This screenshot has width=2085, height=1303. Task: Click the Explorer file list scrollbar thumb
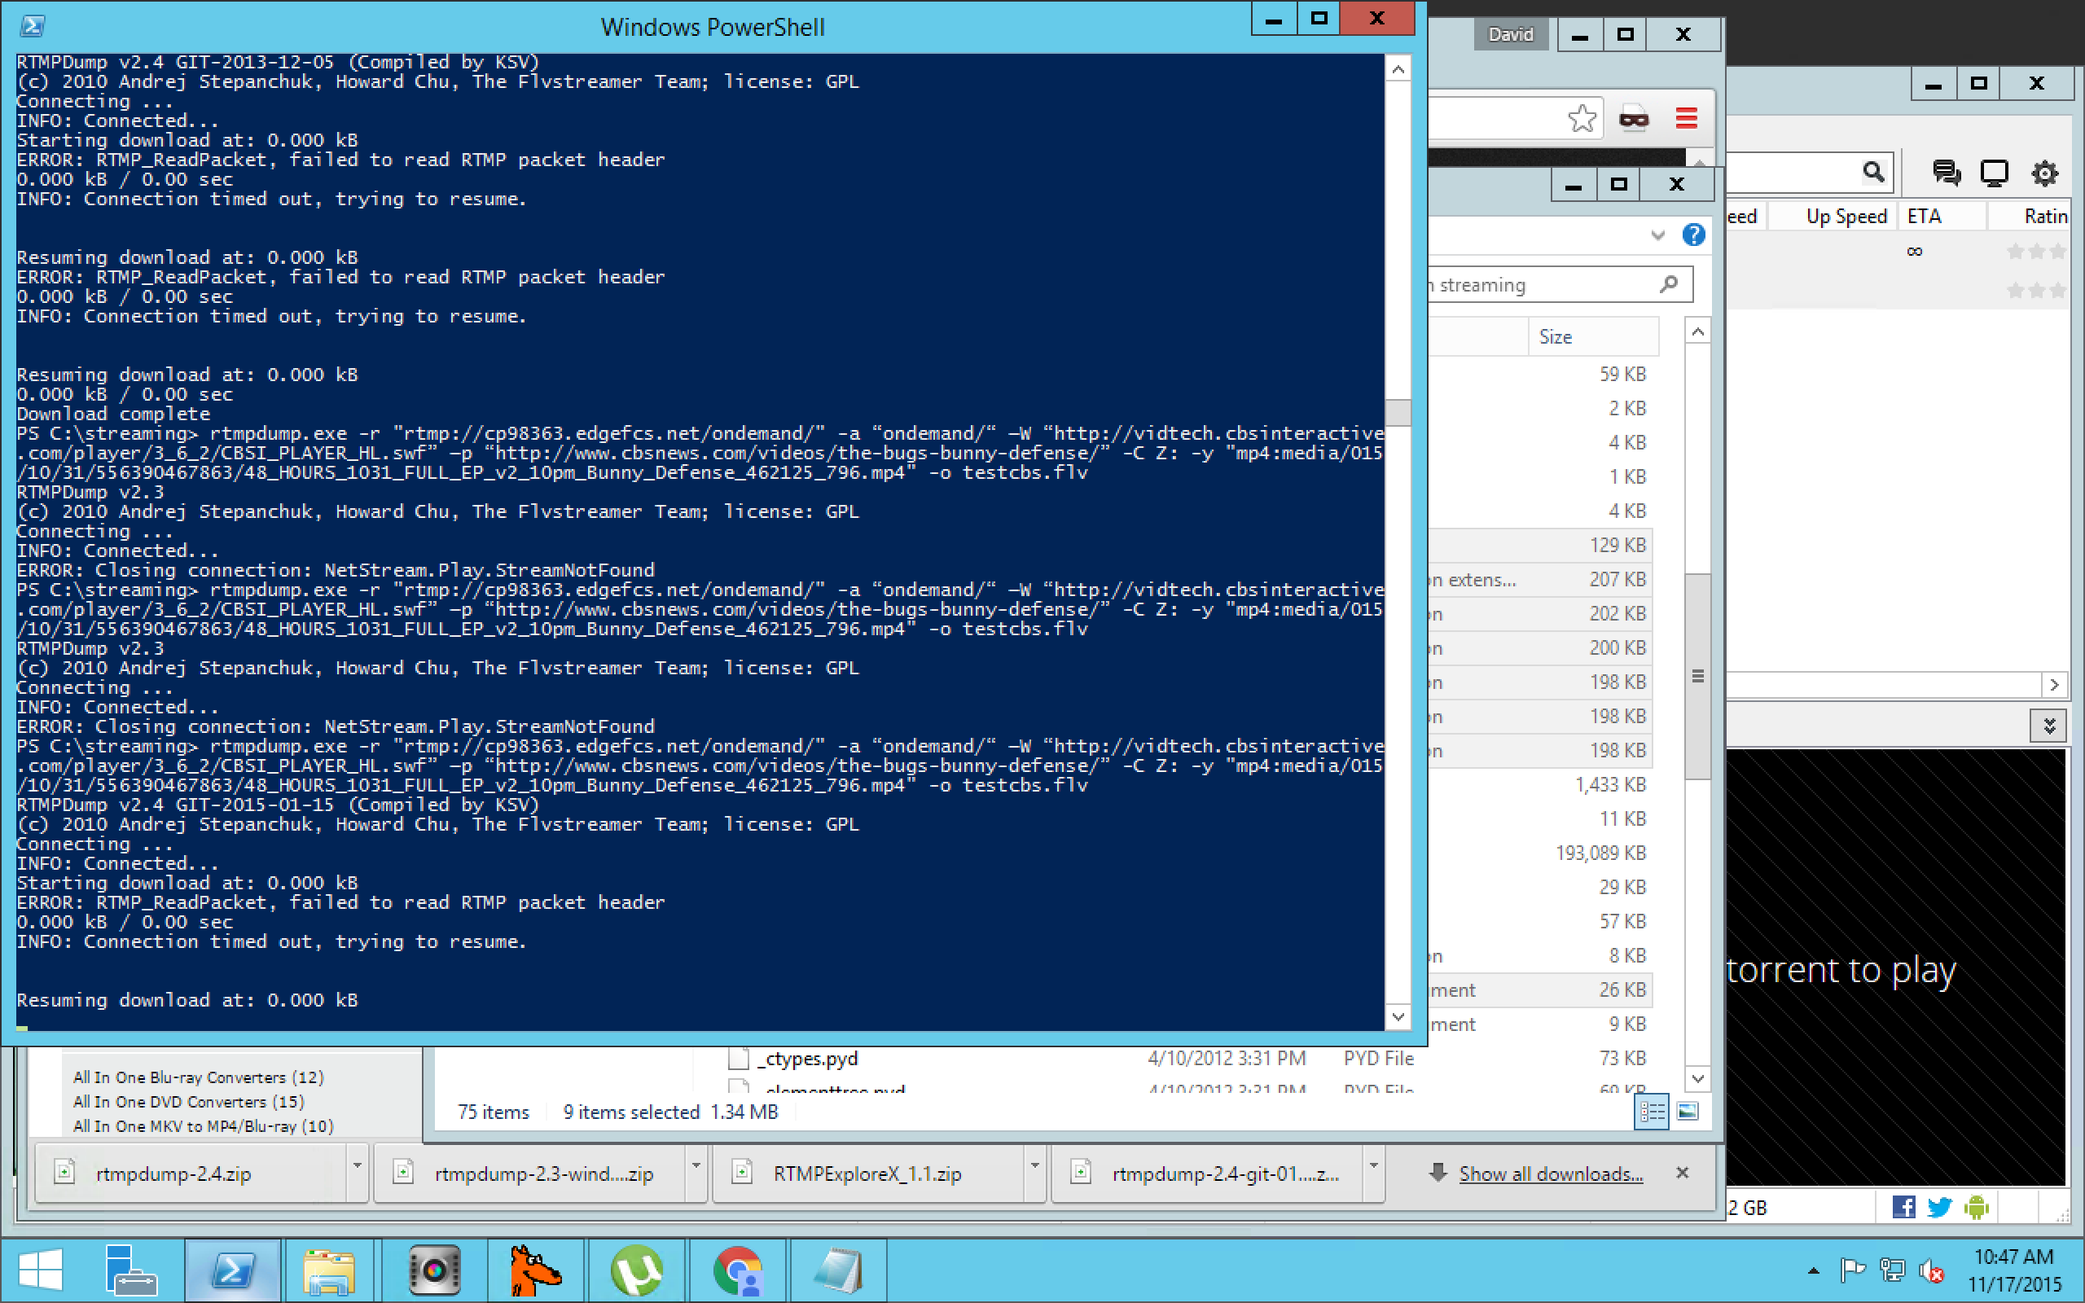tap(1697, 677)
